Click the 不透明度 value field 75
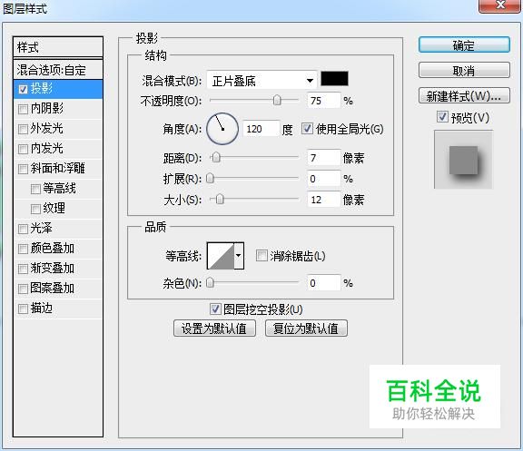Screen dimensions: 523x451 pyautogui.click(x=323, y=101)
